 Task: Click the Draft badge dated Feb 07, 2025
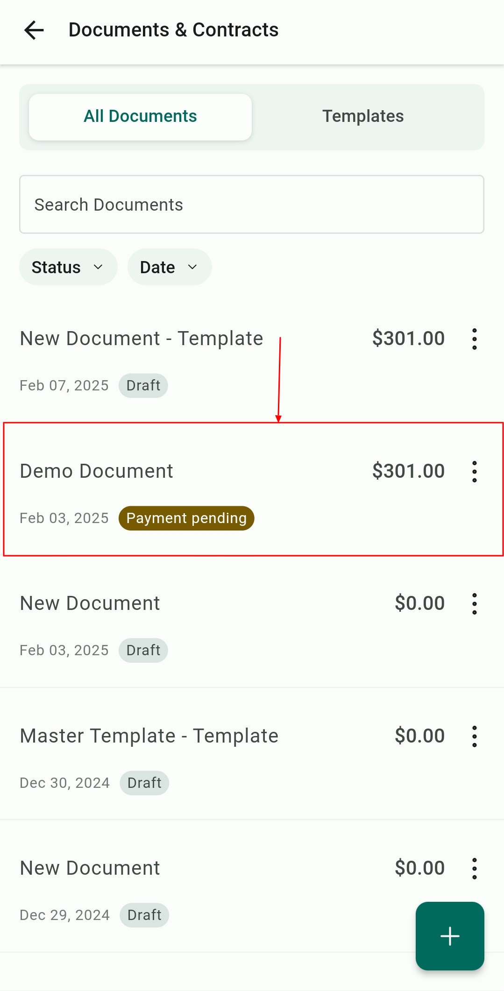tap(143, 386)
